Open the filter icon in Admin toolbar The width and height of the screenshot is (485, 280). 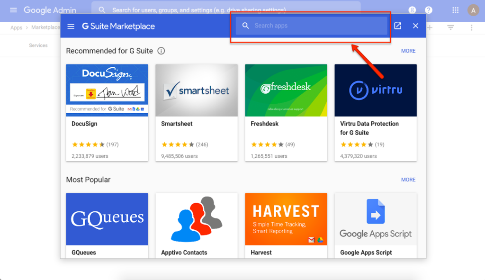(x=451, y=27)
